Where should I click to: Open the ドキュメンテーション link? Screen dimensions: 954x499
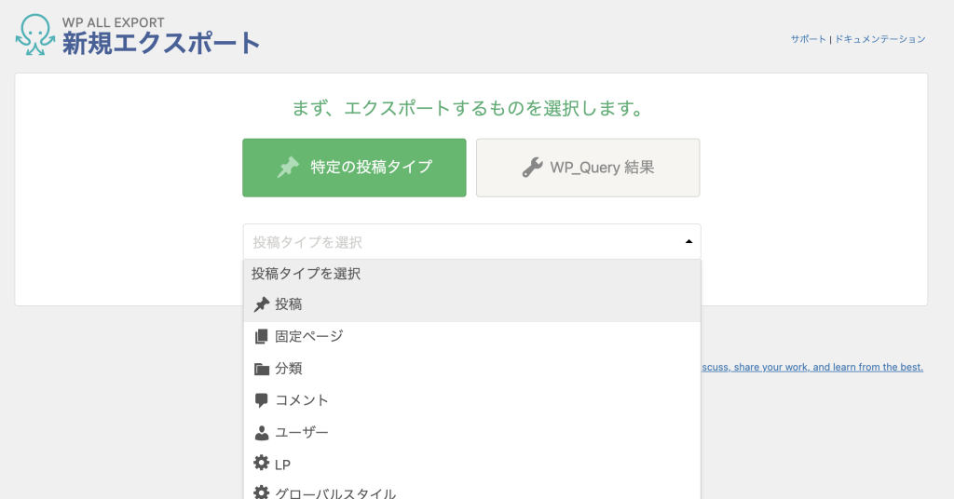coord(880,39)
